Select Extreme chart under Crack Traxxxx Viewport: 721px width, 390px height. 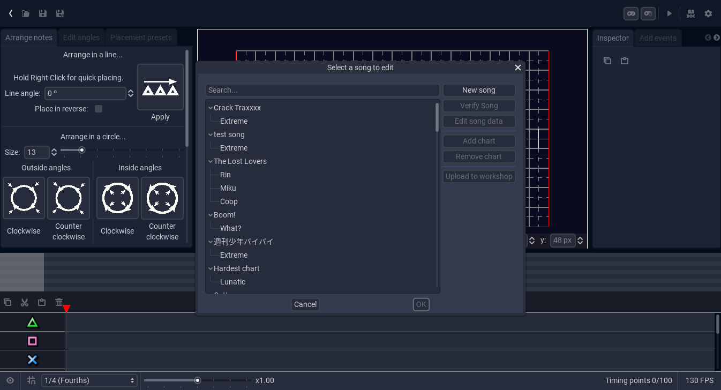[x=234, y=121]
